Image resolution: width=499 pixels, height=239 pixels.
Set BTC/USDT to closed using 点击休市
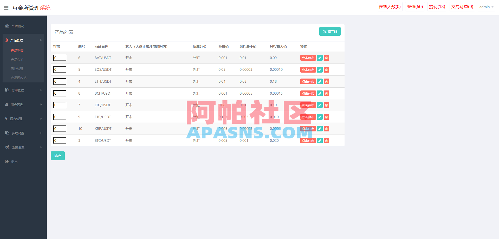[x=308, y=140]
